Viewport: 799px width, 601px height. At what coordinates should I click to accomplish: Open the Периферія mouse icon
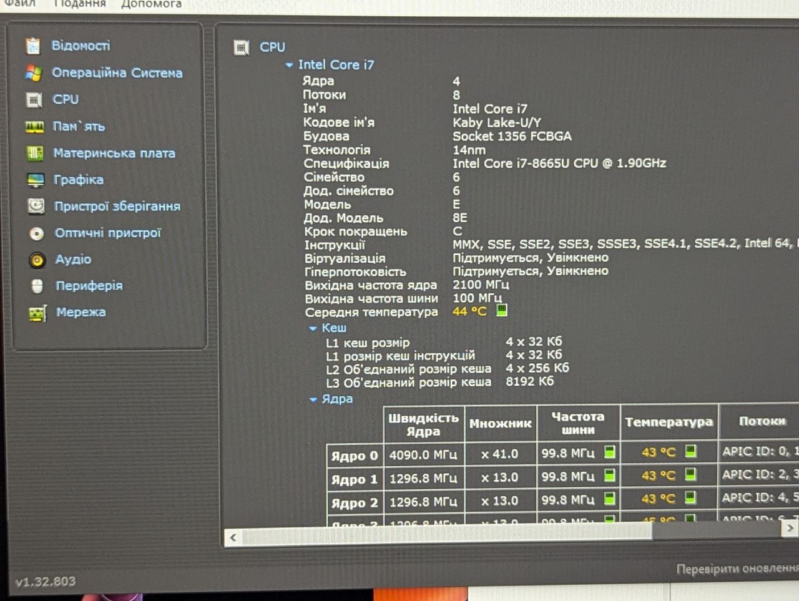pos(37,286)
